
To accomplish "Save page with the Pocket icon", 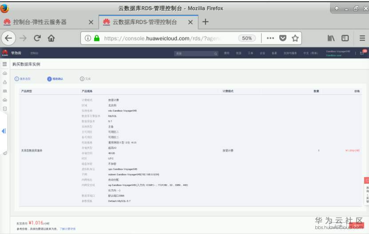I will [282, 38].
